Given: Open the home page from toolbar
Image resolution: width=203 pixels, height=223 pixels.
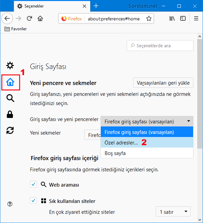Looking at the screenshot, I should (40, 18).
